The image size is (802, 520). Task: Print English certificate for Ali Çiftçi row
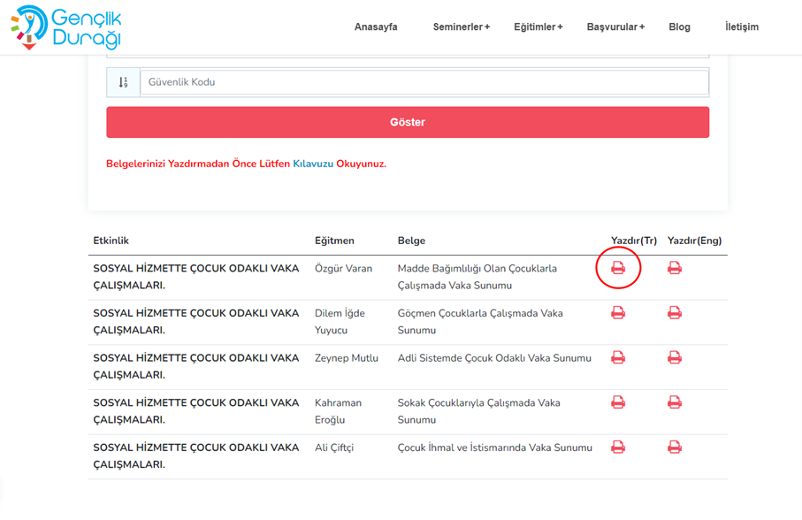[674, 447]
